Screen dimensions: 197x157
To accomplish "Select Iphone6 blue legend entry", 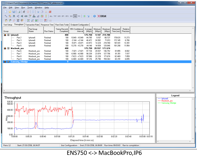I will (163, 99).
